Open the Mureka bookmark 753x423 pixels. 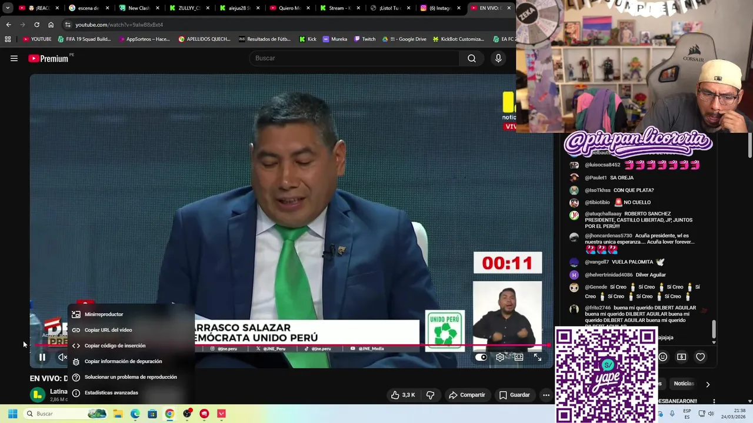pyautogui.click(x=335, y=39)
